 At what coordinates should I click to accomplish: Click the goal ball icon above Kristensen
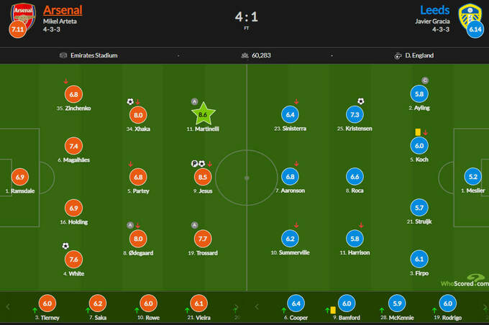pyautogui.click(x=361, y=101)
